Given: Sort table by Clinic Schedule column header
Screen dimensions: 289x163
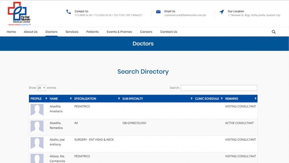Looking at the screenshot, I should [x=207, y=99].
